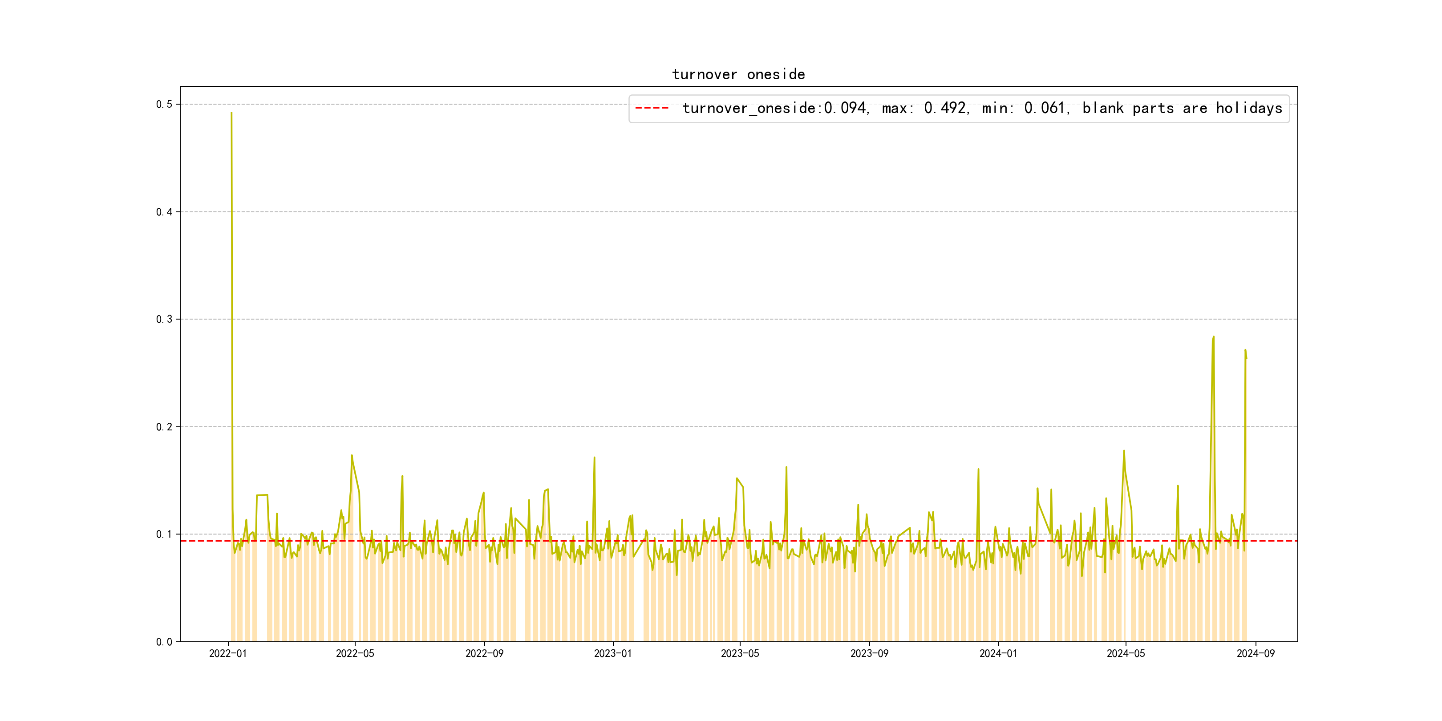Click the 2024-05 x-axis date label
This screenshot has width=1442, height=721.
[1126, 654]
